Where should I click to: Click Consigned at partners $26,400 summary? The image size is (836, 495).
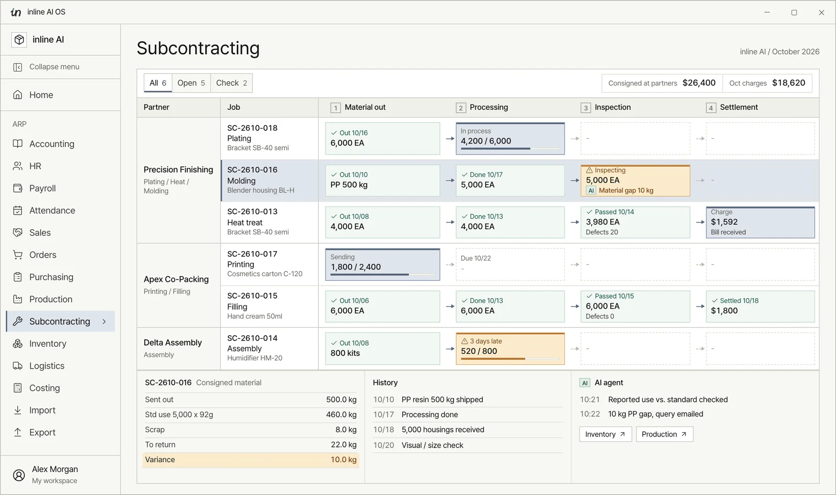click(662, 83)
